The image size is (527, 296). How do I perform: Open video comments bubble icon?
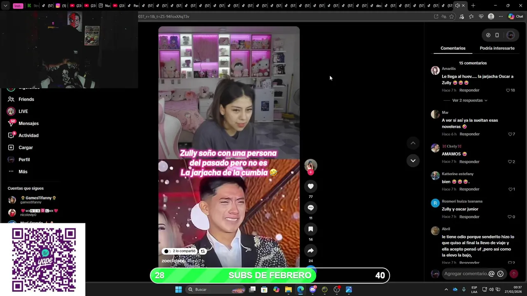click(310, 208)
